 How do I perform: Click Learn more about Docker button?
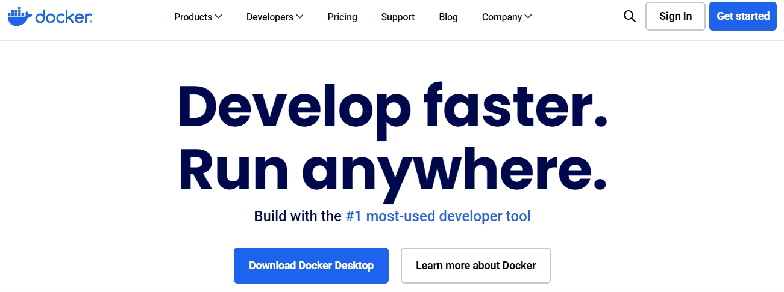[475, 266]
